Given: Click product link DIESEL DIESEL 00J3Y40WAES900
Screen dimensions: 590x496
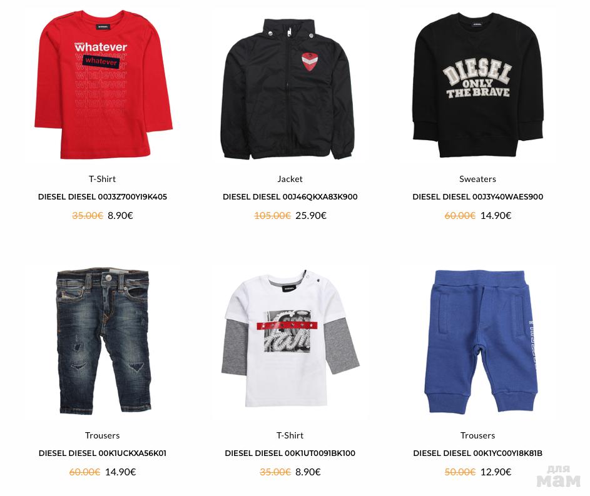Looking at the screenshot, I should (478, 196).
